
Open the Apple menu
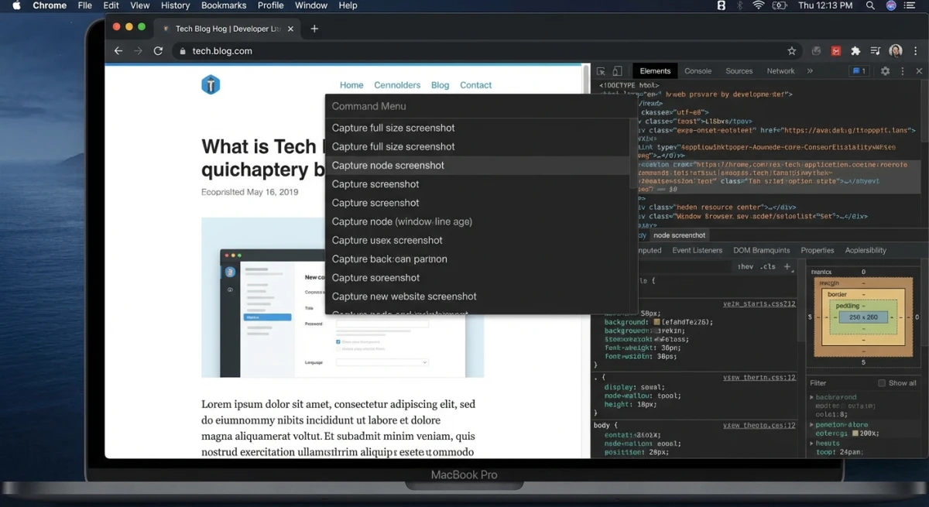point(16,5)
